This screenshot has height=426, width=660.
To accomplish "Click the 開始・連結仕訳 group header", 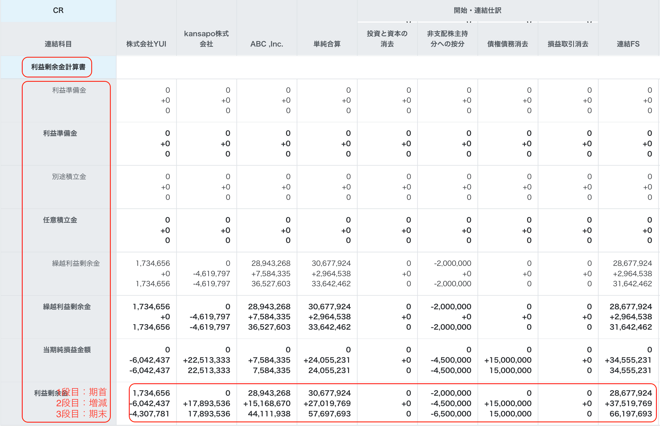I will click(477, 11).
